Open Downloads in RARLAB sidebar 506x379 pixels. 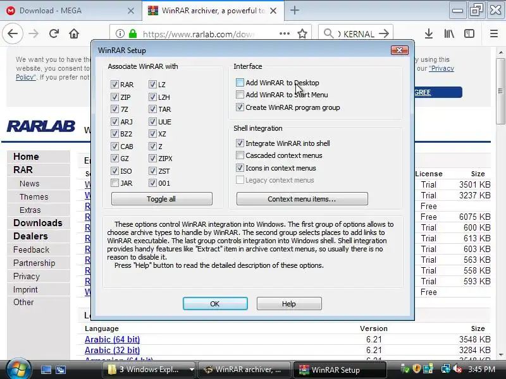[39, 223]
